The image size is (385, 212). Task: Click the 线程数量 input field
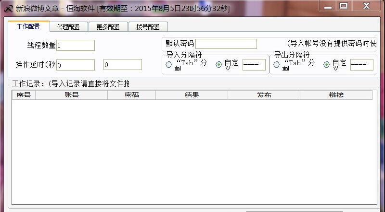coord(76,45)
